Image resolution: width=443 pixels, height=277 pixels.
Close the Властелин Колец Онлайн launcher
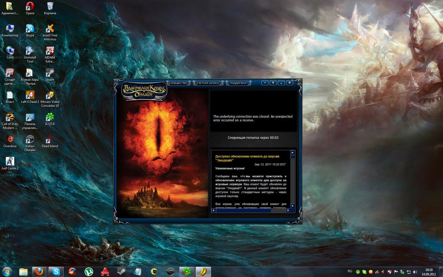click(289, 82)
